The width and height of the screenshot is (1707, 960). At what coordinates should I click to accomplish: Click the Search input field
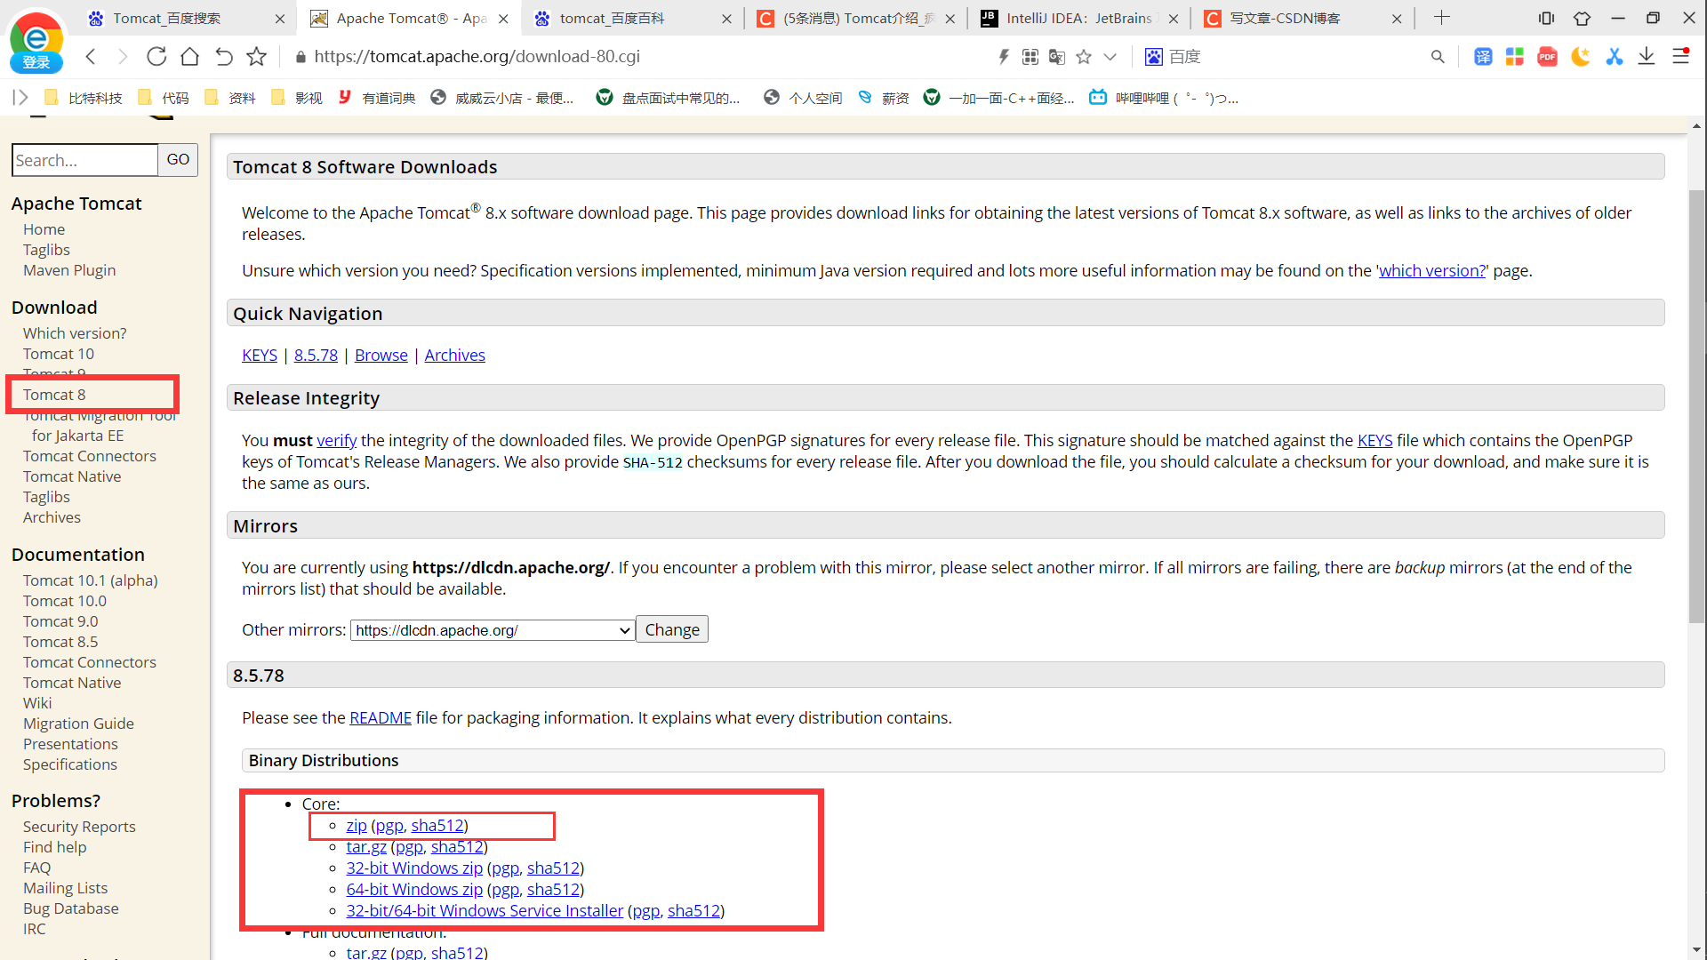(84, 161)
